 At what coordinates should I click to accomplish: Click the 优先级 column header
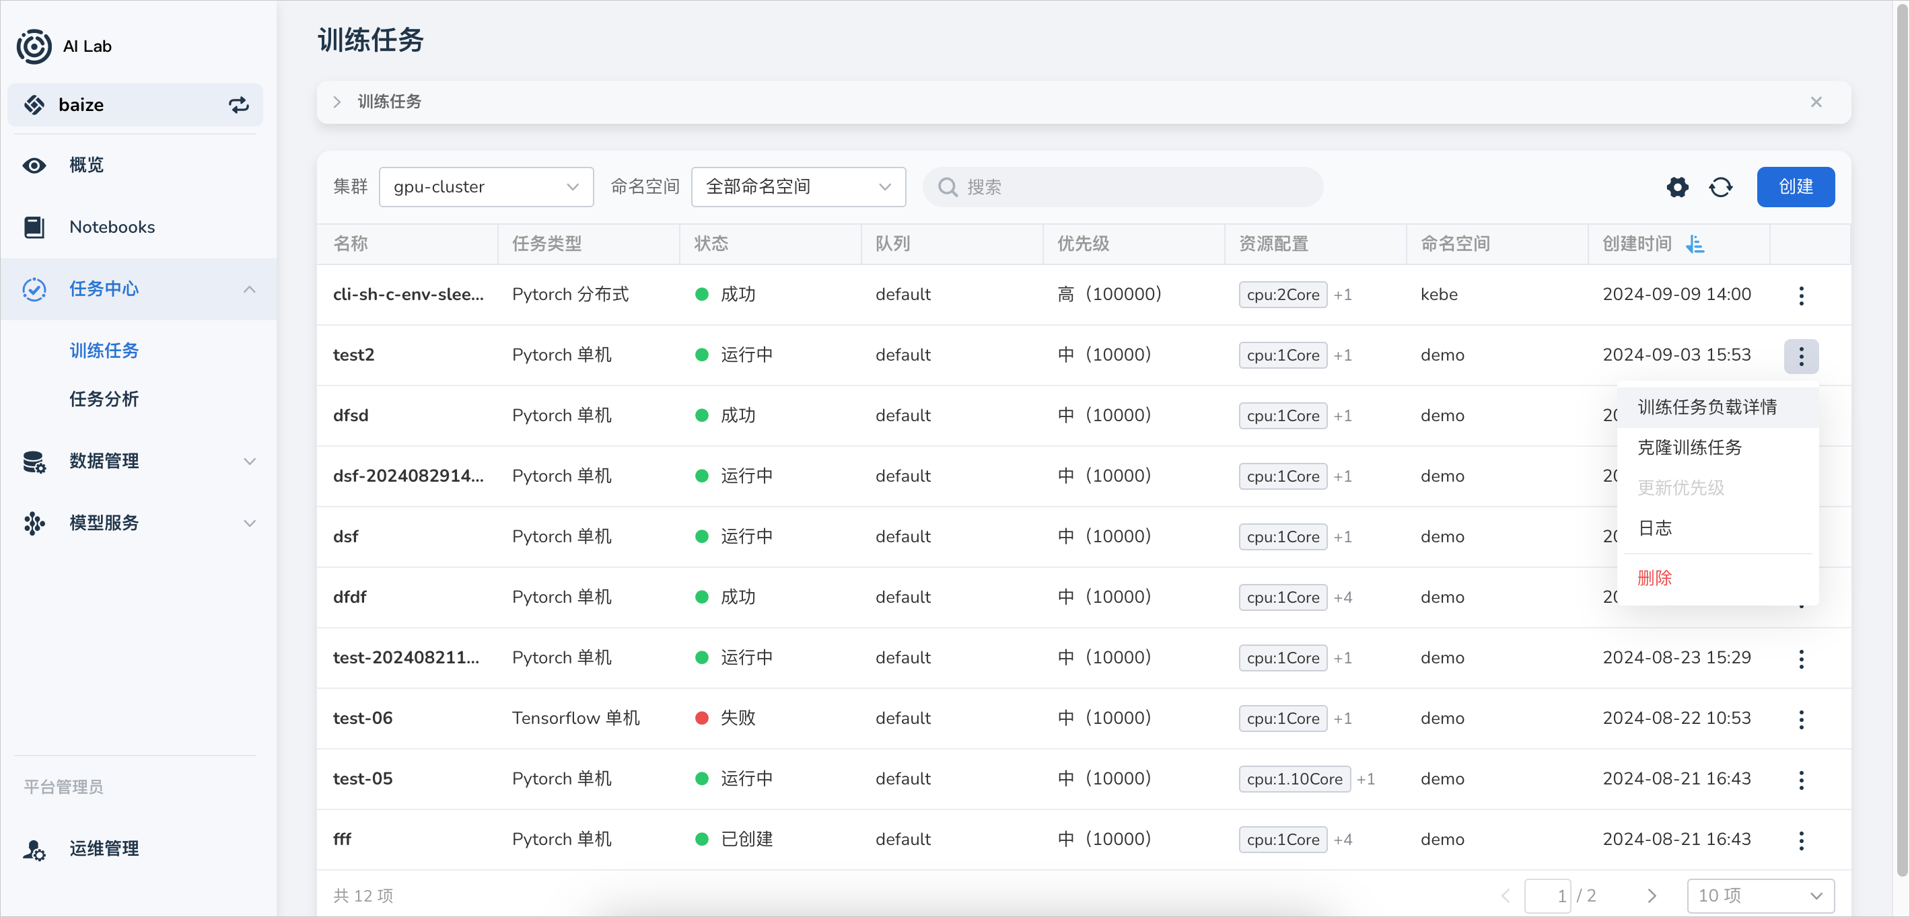pos(1082,244)
